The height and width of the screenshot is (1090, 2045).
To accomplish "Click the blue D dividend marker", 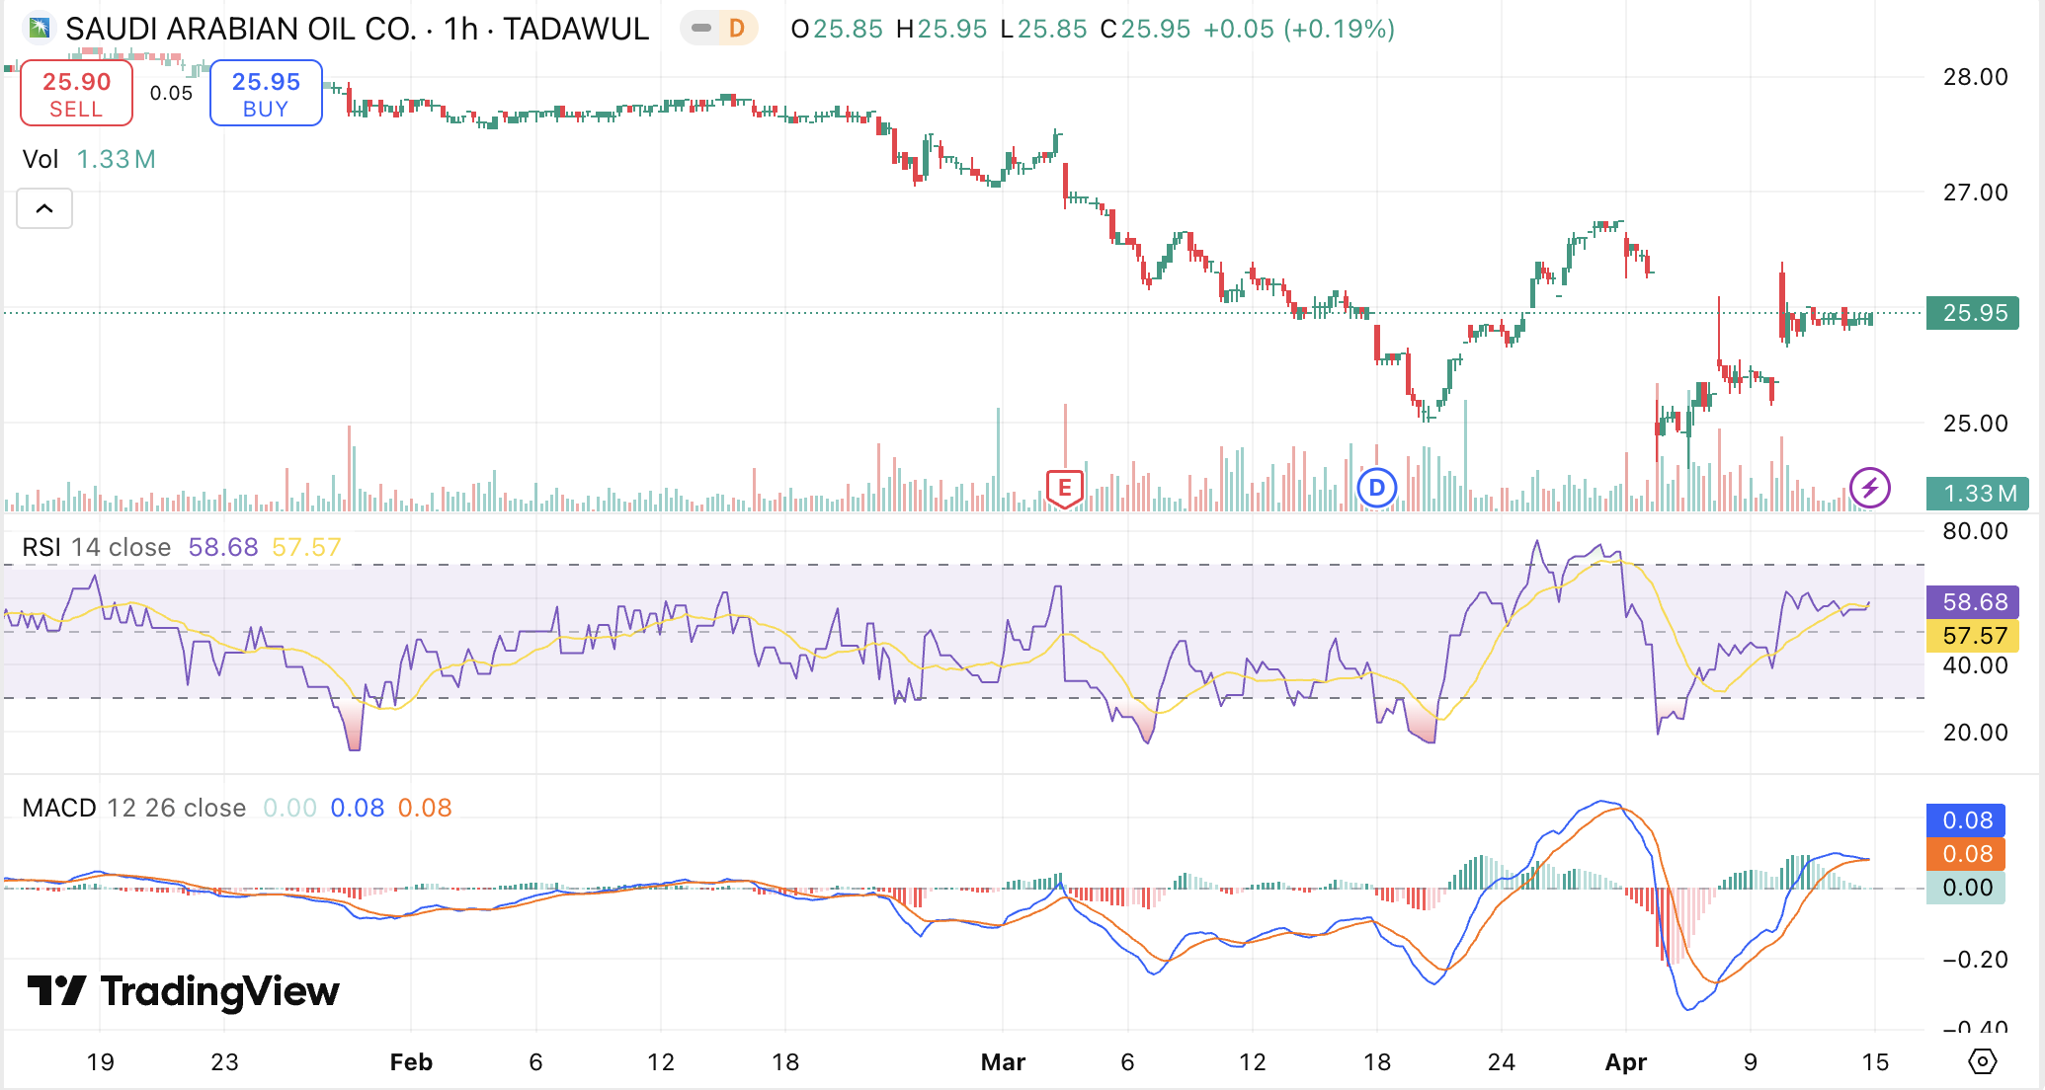I will click(1376, 488).
